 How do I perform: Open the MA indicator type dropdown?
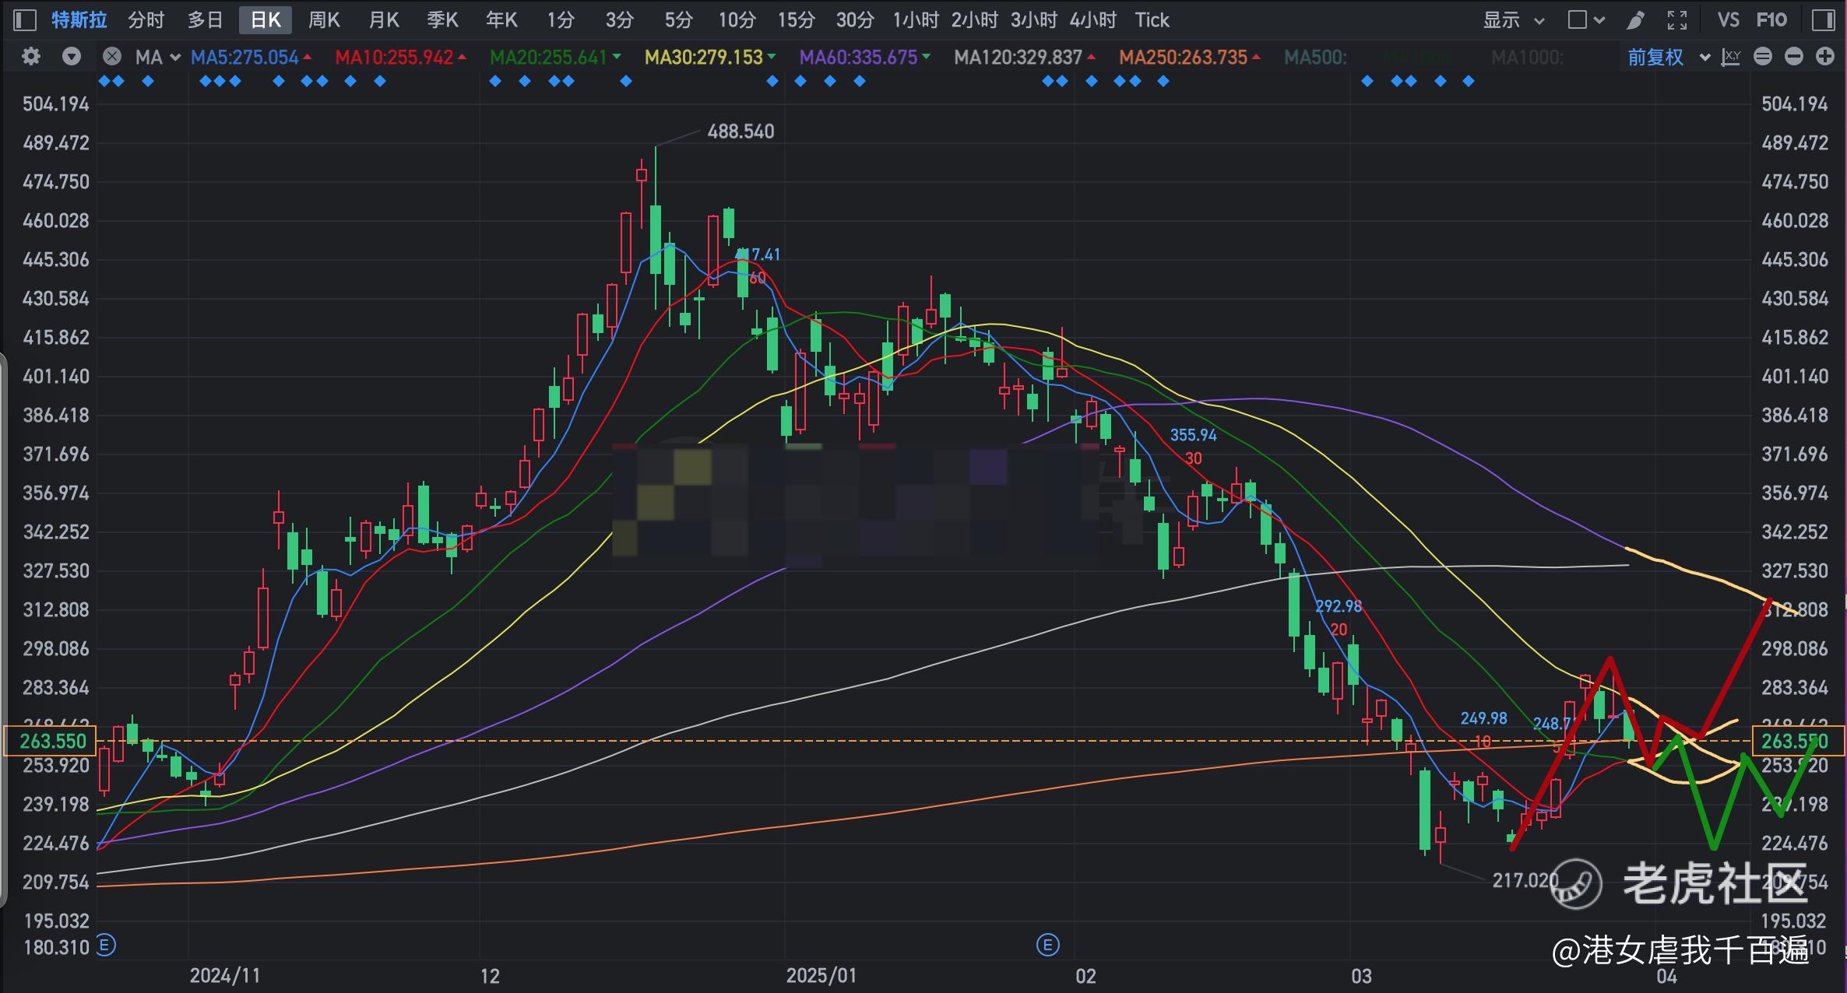157,57
